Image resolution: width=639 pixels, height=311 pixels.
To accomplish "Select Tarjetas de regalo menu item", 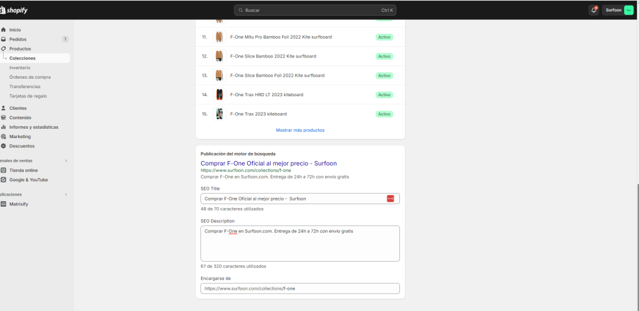I will point(28,96).
